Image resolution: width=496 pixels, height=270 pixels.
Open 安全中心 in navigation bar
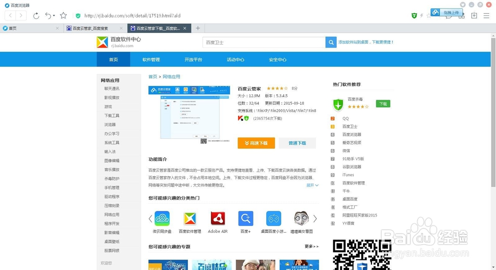(277, 60)
